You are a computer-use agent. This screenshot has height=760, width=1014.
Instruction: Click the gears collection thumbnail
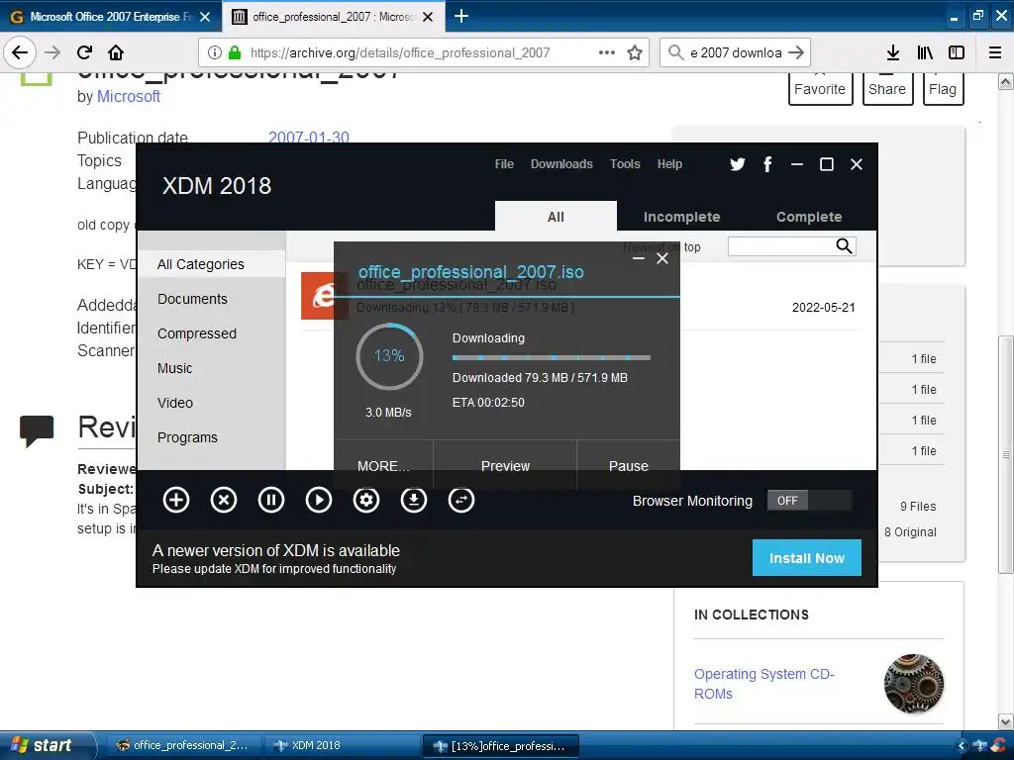click(913, 683)
